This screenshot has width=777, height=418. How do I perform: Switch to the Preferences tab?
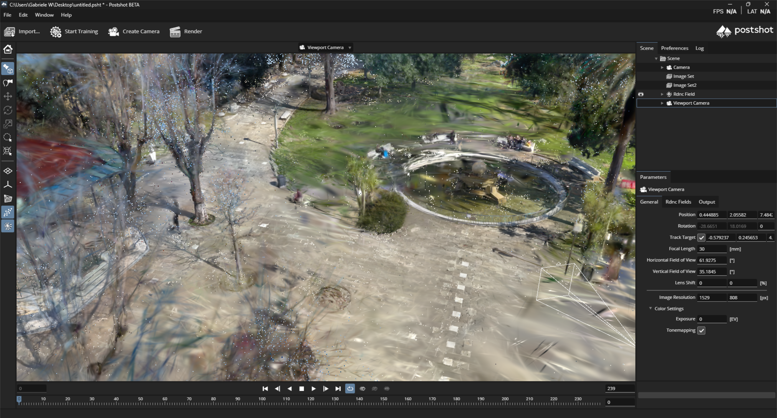click(674, 48)
